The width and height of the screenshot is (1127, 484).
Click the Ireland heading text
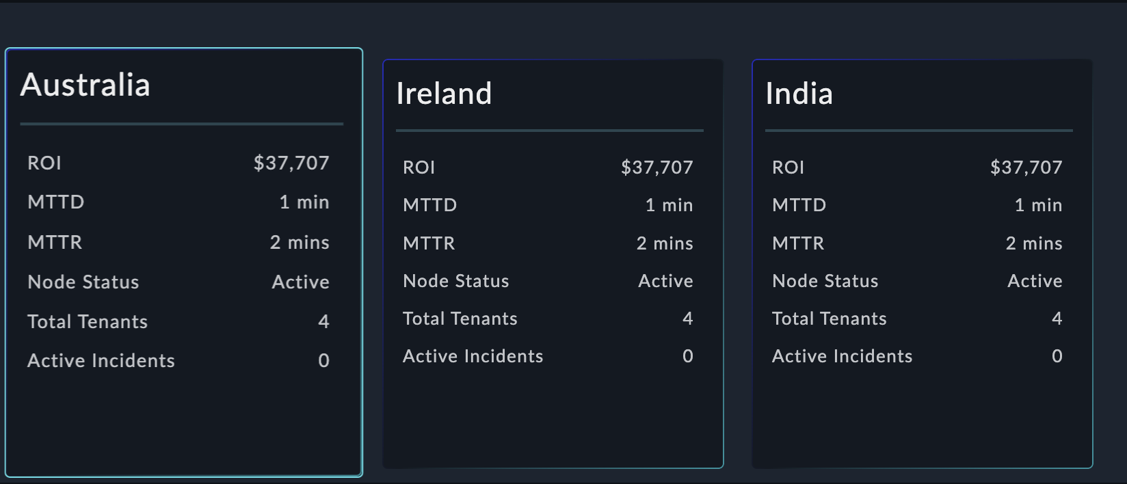(444, 94)
